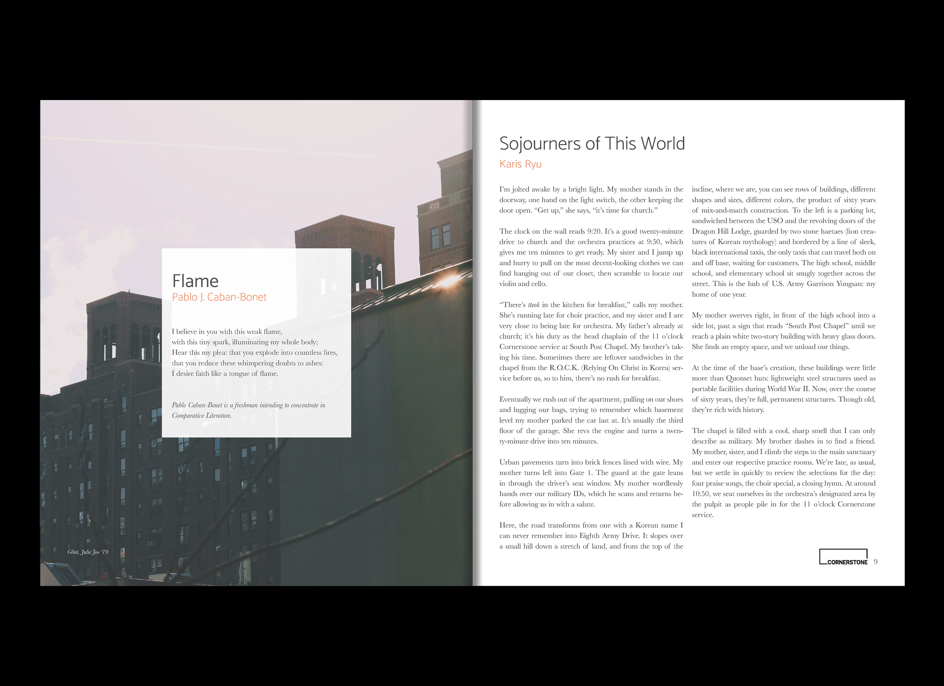Click the poem line 'I believe in you'
This screenshot has width=944, height=686.
point(227,332)
